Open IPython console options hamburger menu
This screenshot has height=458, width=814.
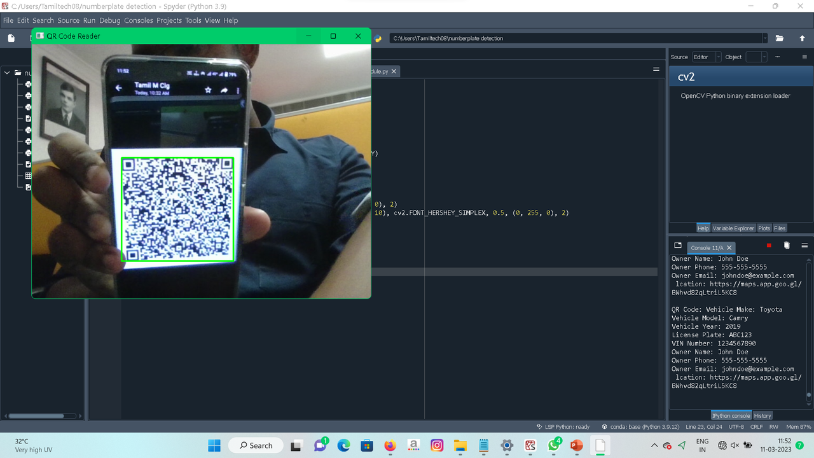(804, 246)
